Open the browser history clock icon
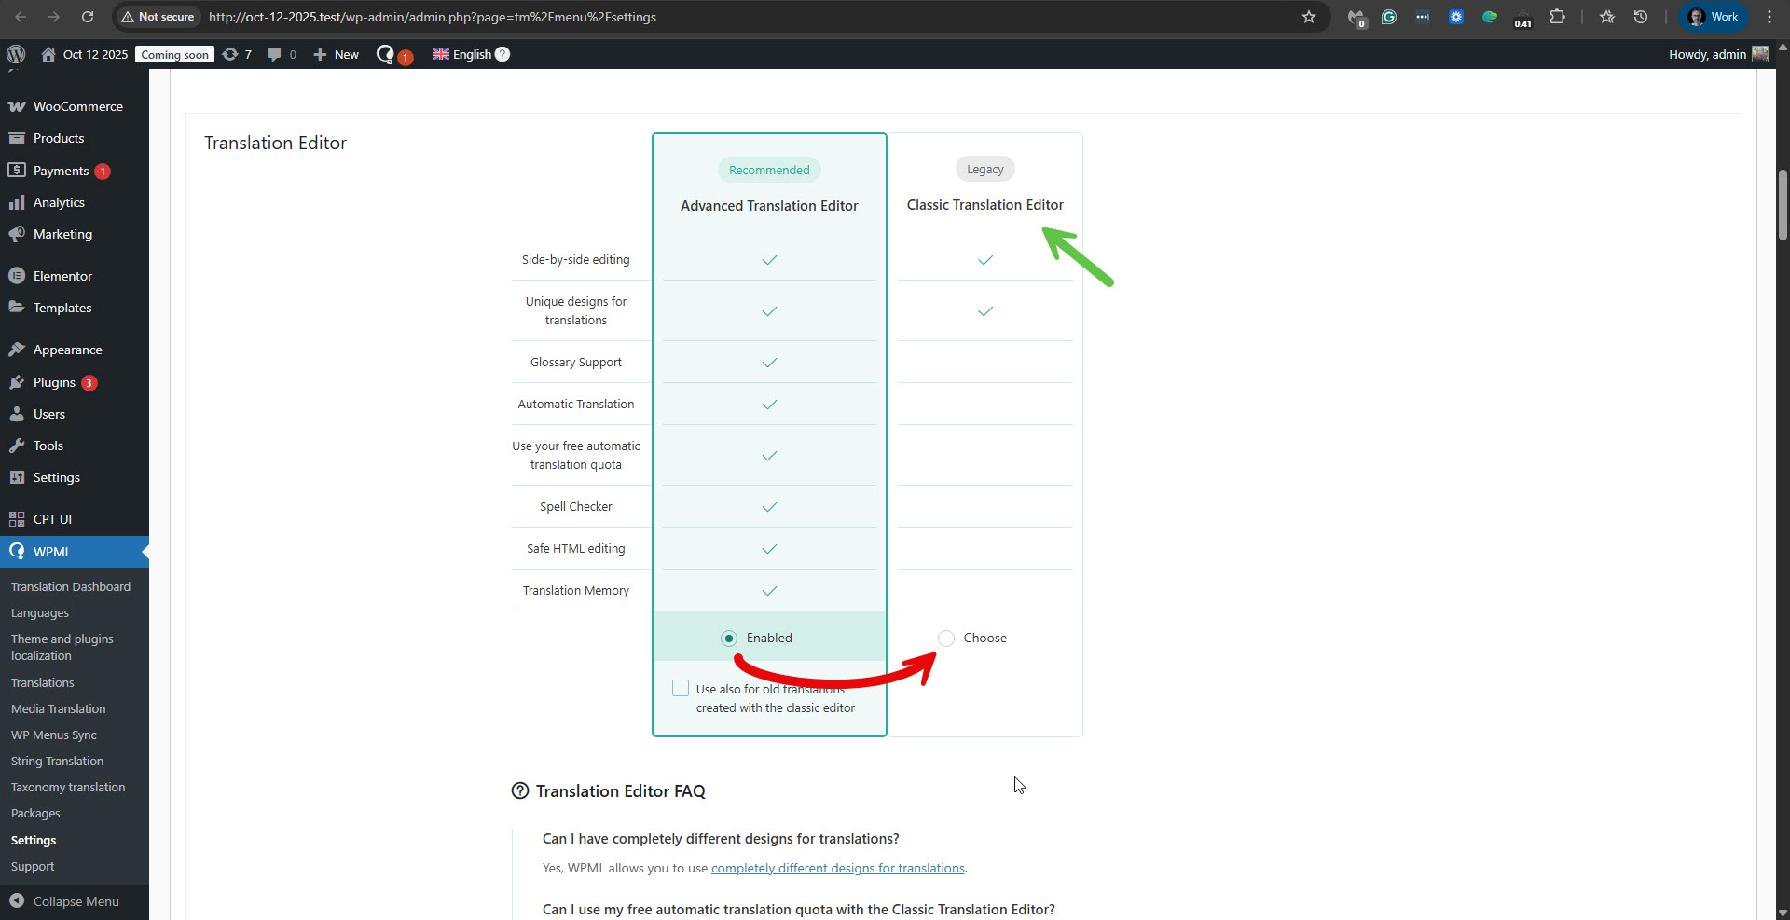Viewport: 1790px width, 920px height. pos(1641,17)
